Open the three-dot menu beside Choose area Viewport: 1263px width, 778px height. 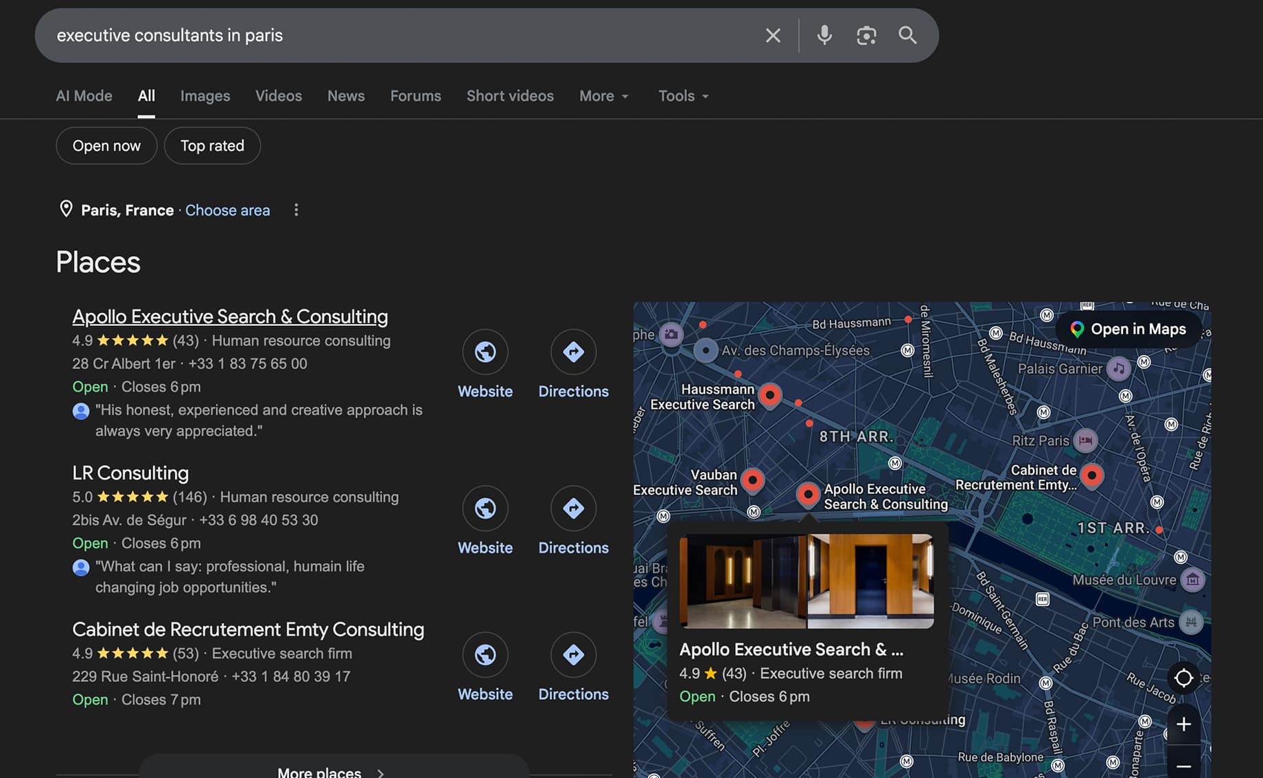coord(296,210)
